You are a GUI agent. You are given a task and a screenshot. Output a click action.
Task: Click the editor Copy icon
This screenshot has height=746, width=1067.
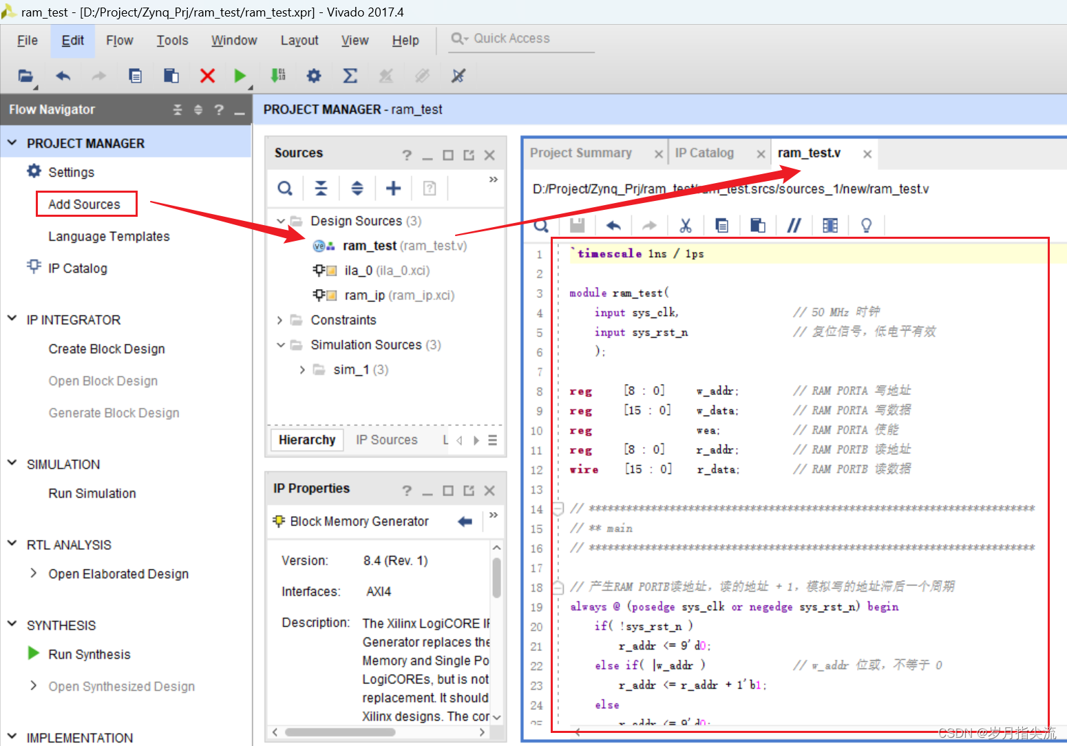[x=721, y=225]
